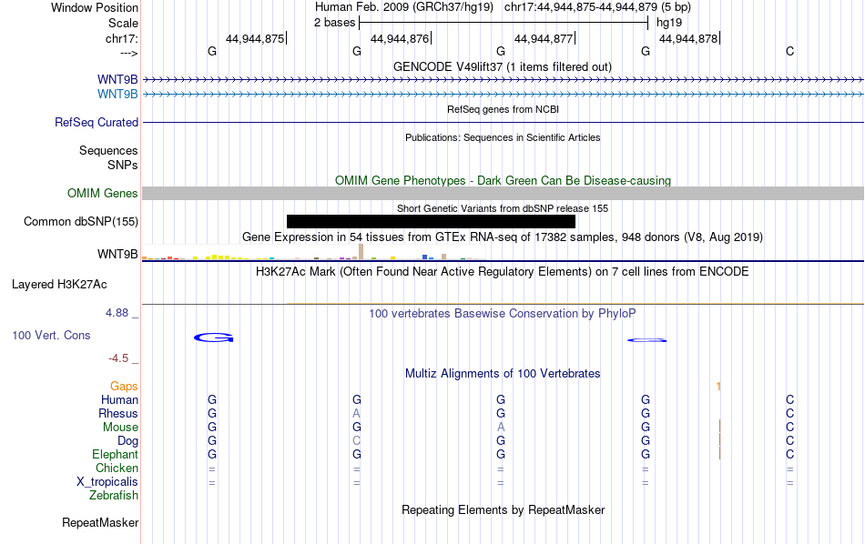Click the Sequences SNPs track label
Viewport: 865px width, 544px height.
coord(108,157)
